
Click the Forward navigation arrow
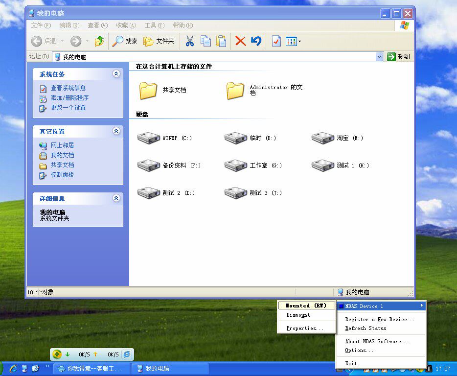pyautogui.click(x=76, y=41)
